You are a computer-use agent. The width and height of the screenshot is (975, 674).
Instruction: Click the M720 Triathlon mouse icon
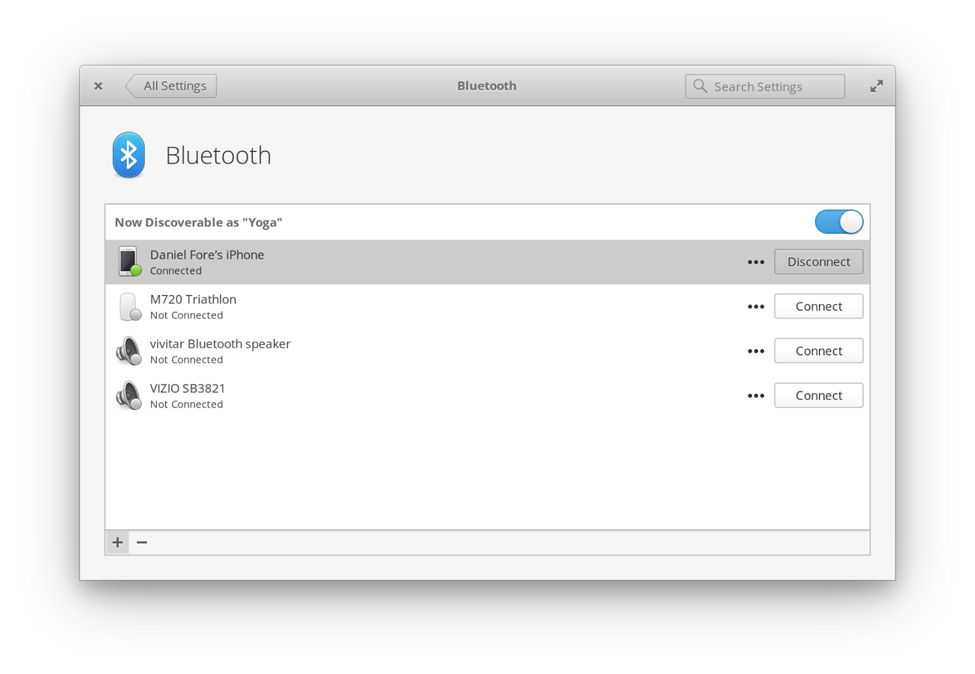[x=129, y=306]
